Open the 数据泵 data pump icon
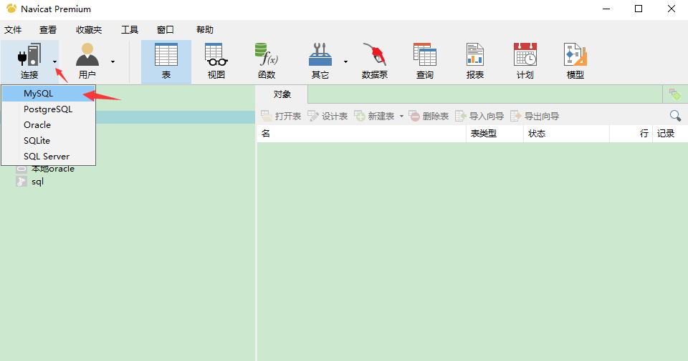 [374, 55]
